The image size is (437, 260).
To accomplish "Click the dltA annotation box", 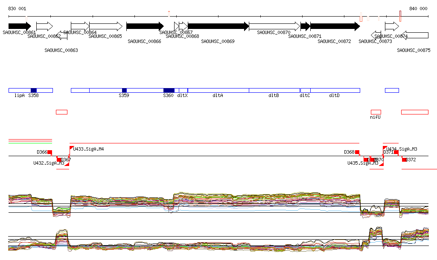I will click(x=218, y=90).
